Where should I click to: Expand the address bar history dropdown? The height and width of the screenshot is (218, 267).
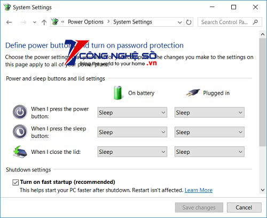click(180, 22)
